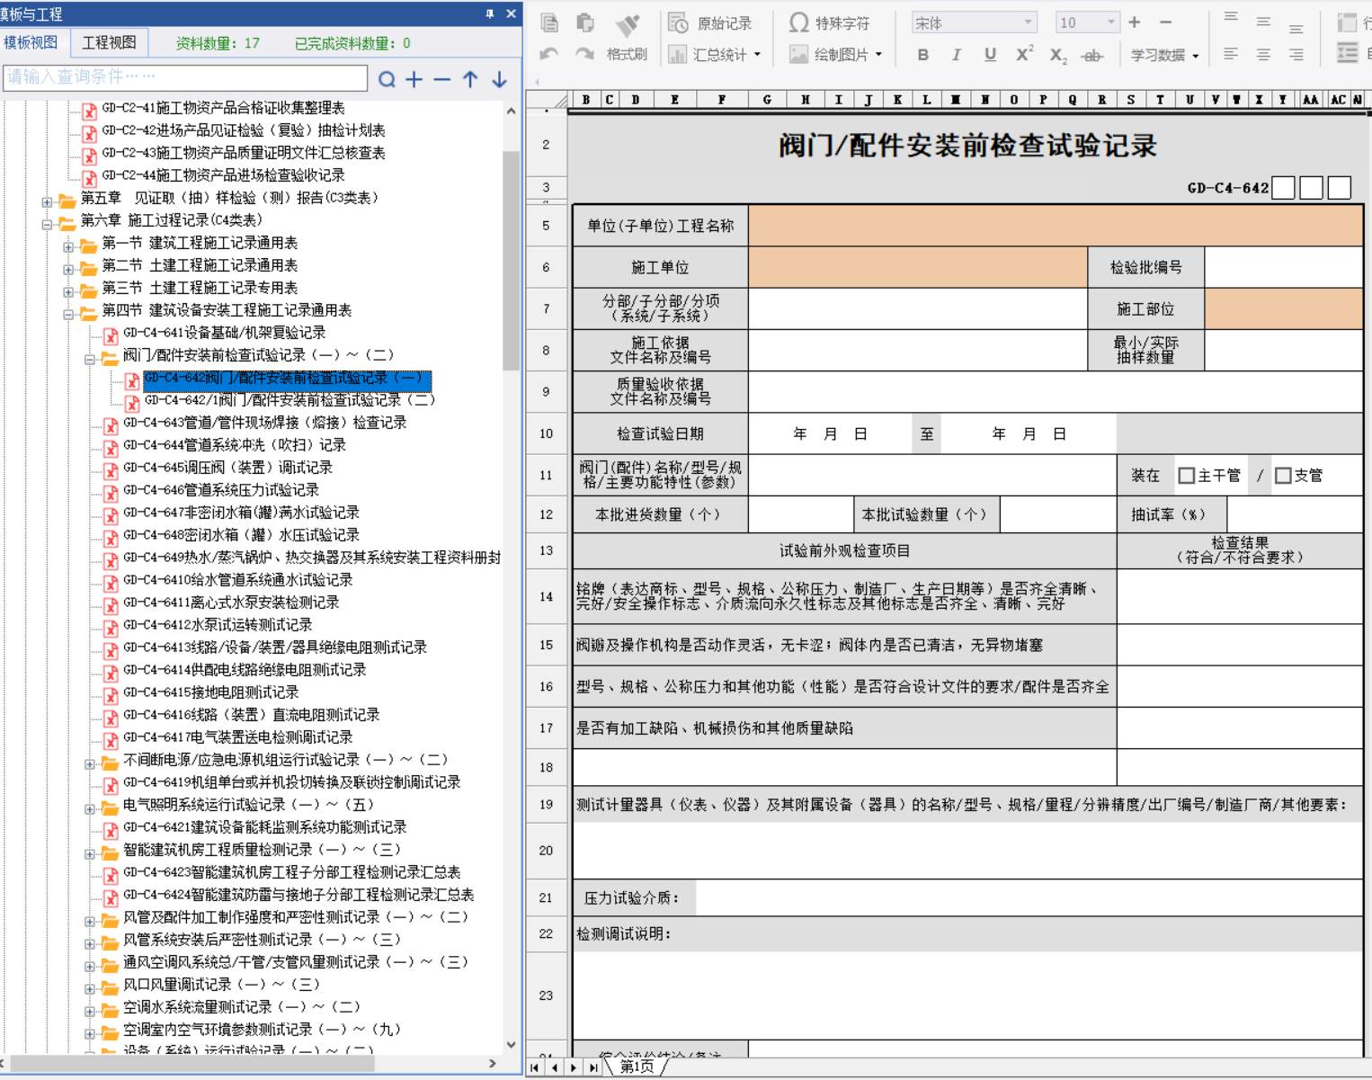
Task: Toggle italic formatting
Action: 956,55
